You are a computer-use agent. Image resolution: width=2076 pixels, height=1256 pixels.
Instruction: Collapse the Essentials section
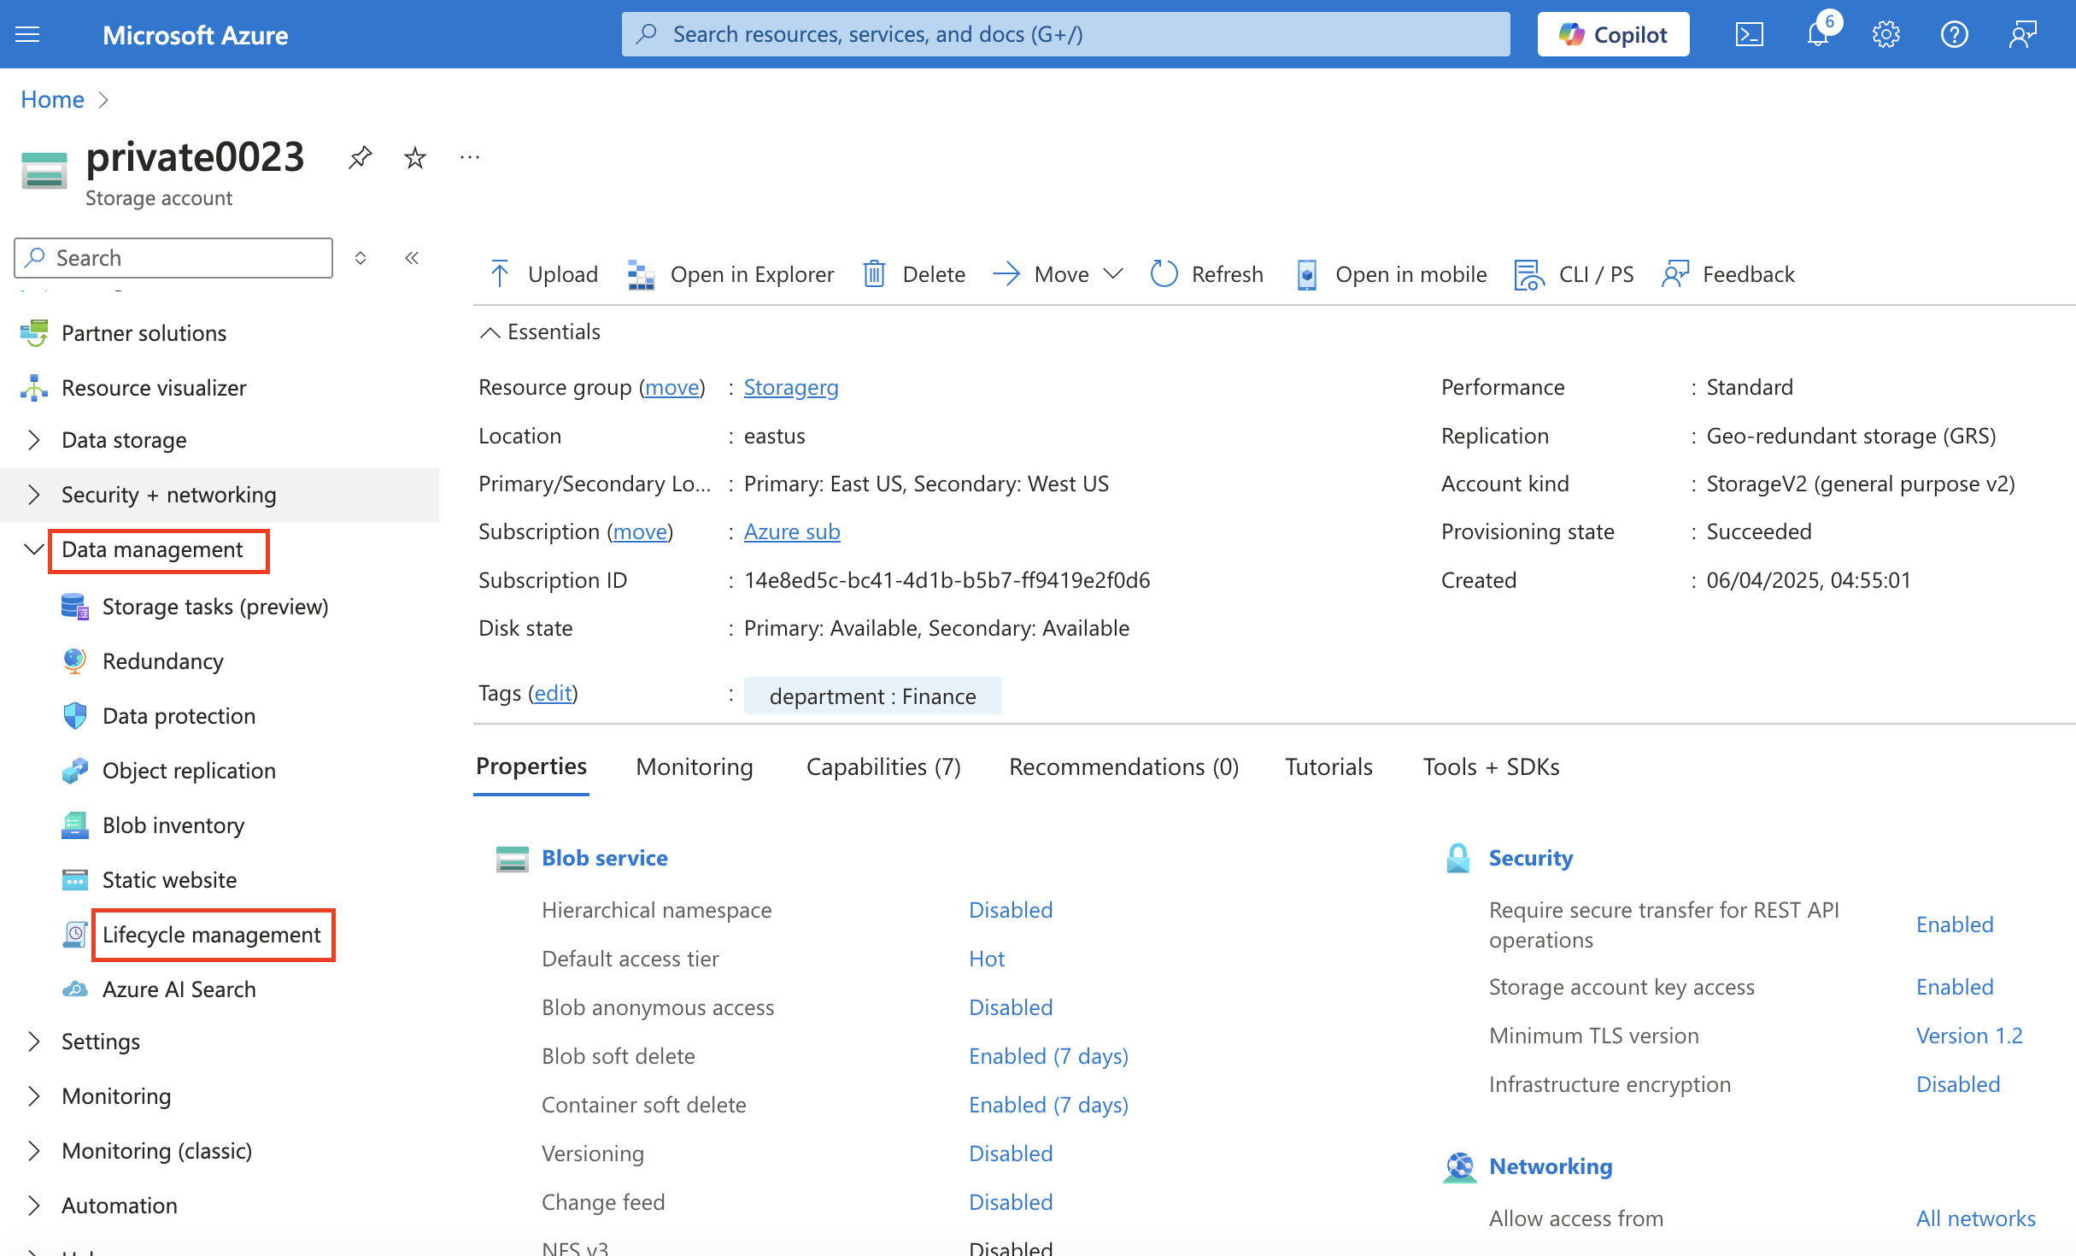(x=540, y=332)
